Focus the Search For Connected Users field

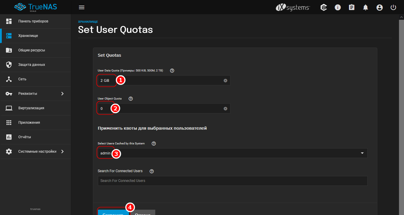click(x=232, y=181)
